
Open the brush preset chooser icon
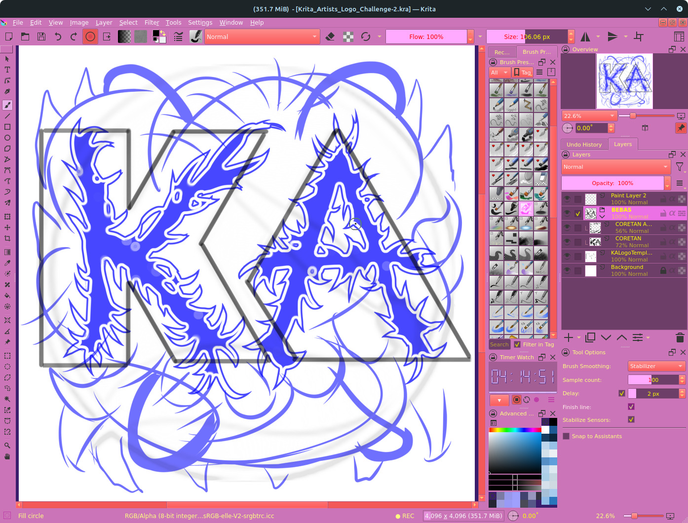pyautogui.click(x=195, y=37)
